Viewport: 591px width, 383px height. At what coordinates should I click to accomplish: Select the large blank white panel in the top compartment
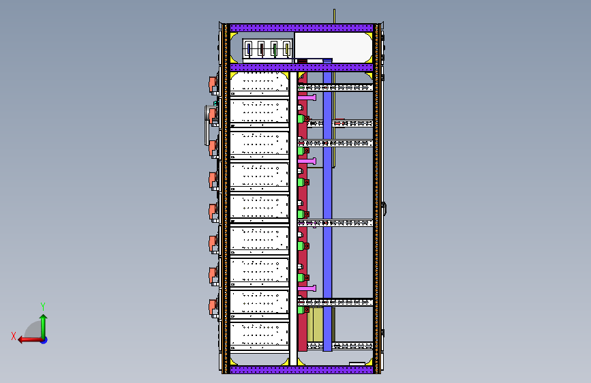click(333, 47)
